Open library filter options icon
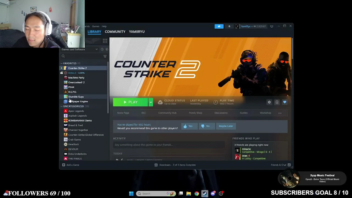This screenshot has width=352, height=198. pos(105,56)
